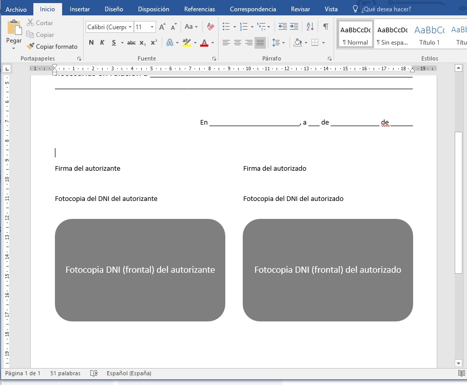This screenshot has height=385, width=467.
Task: Open the Calibri font name dropdown
Action: 130,27
